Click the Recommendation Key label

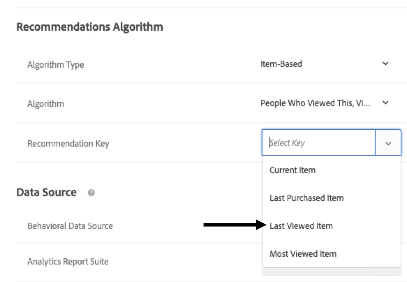point(68,143)
